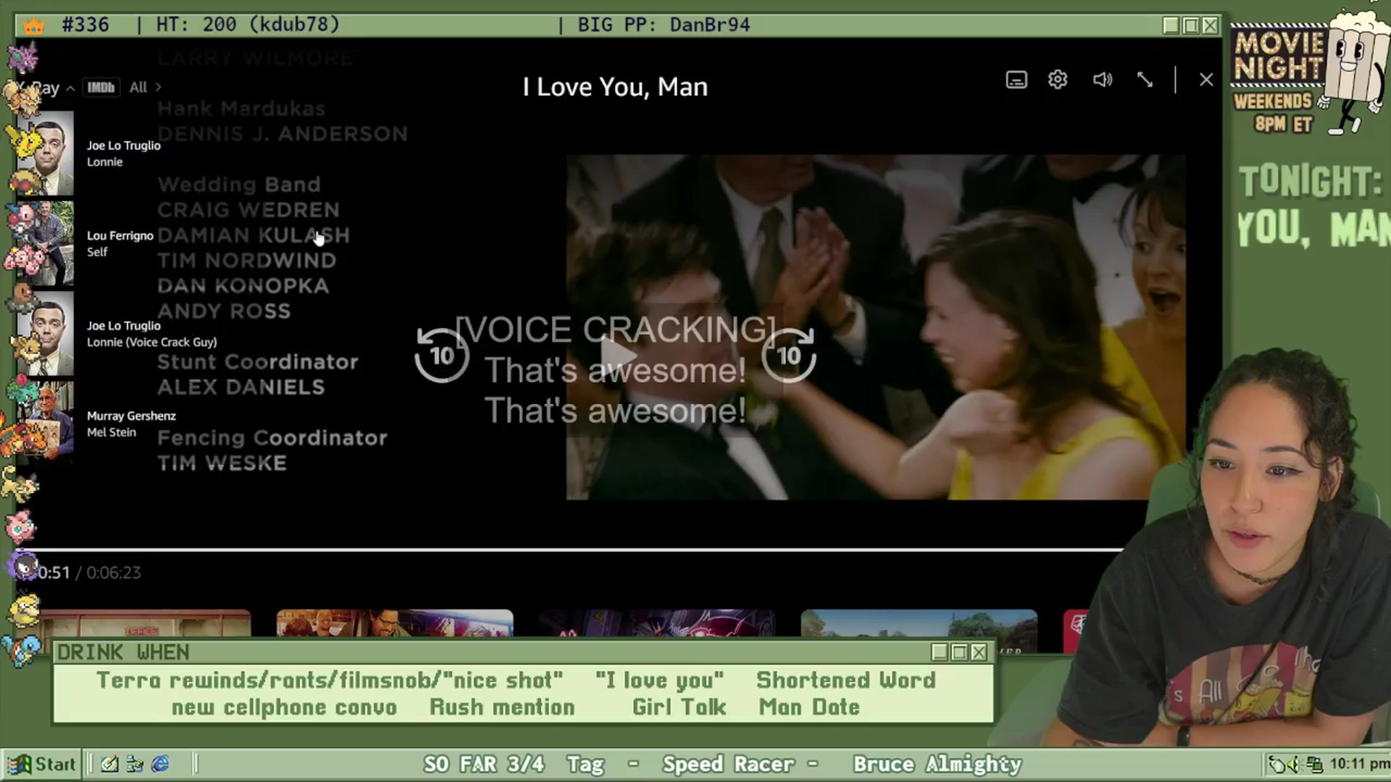The image size is (1391, 782).
Task: Open the Windows Start button
Action: 41,764
